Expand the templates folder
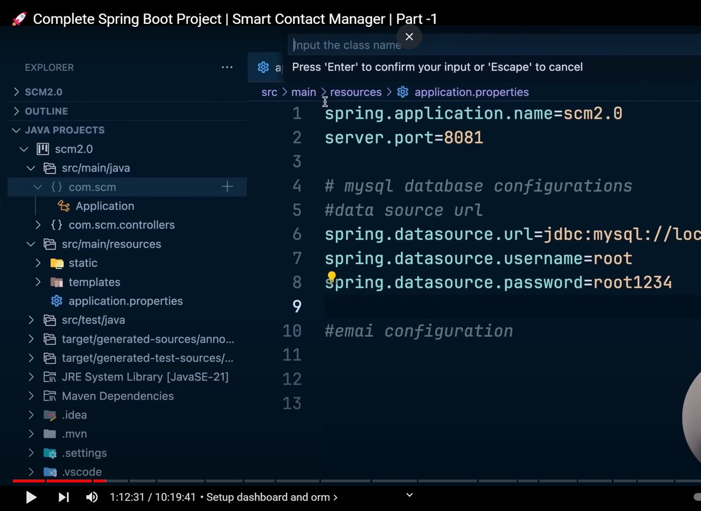This screenshot has height=511, width=701. click(x=38, y=282)
